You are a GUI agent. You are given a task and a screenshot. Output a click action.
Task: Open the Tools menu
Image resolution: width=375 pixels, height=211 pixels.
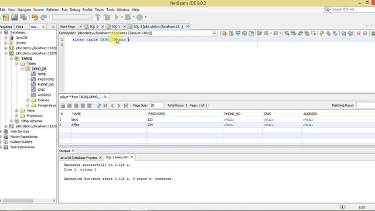click(110, 10)
